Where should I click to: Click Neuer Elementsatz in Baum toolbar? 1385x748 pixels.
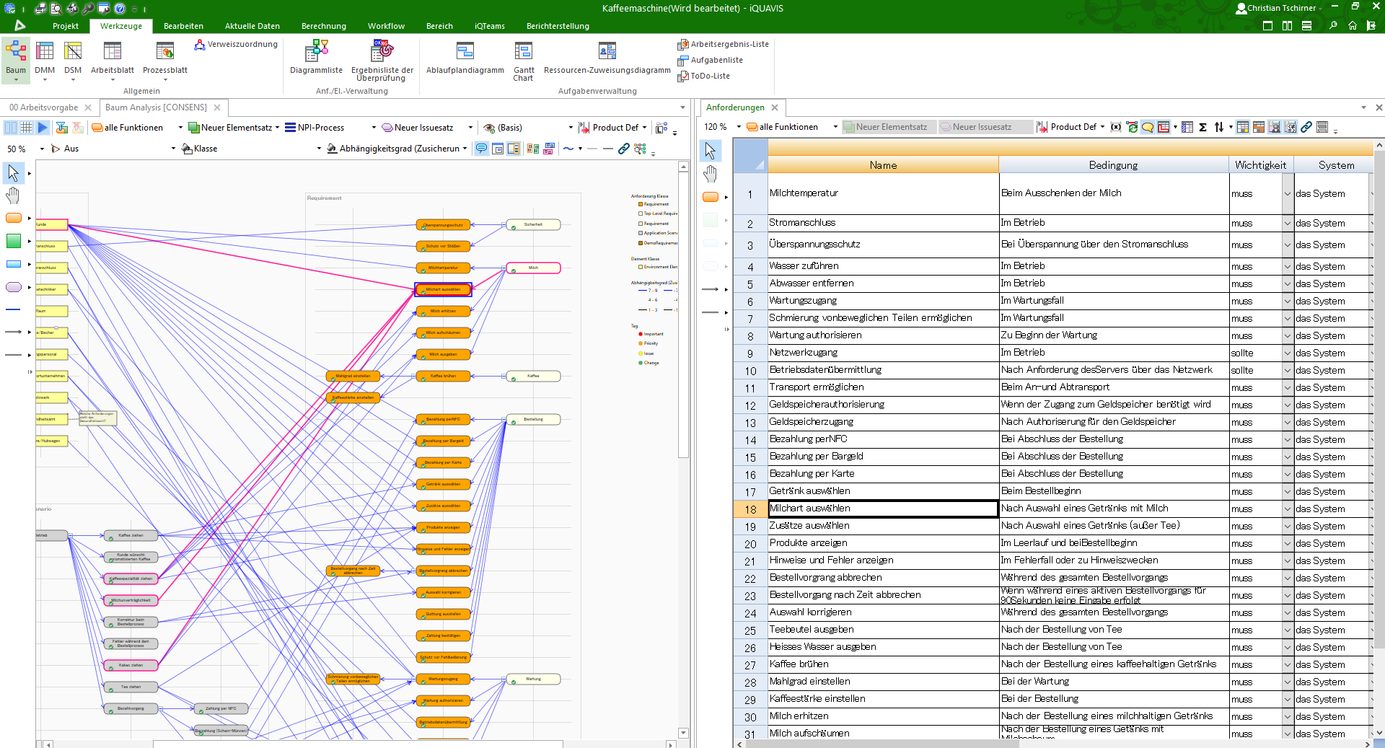[x=231, y=128]
